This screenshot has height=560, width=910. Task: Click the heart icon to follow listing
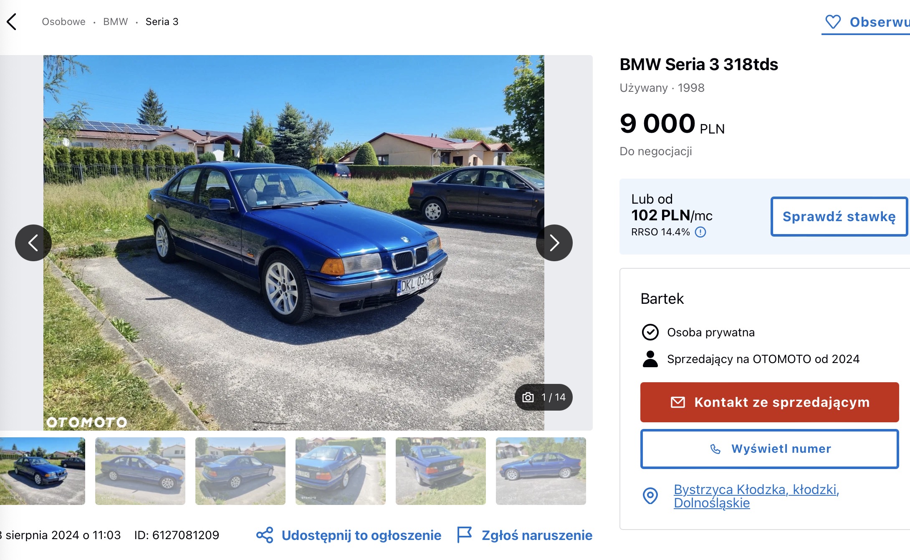pyautogui.click(x=833, y=22)
